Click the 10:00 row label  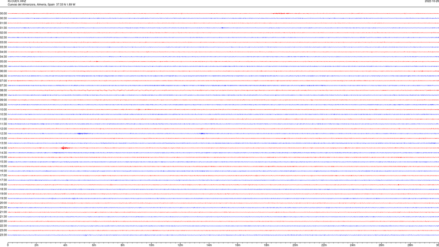(x=3, y=109)
